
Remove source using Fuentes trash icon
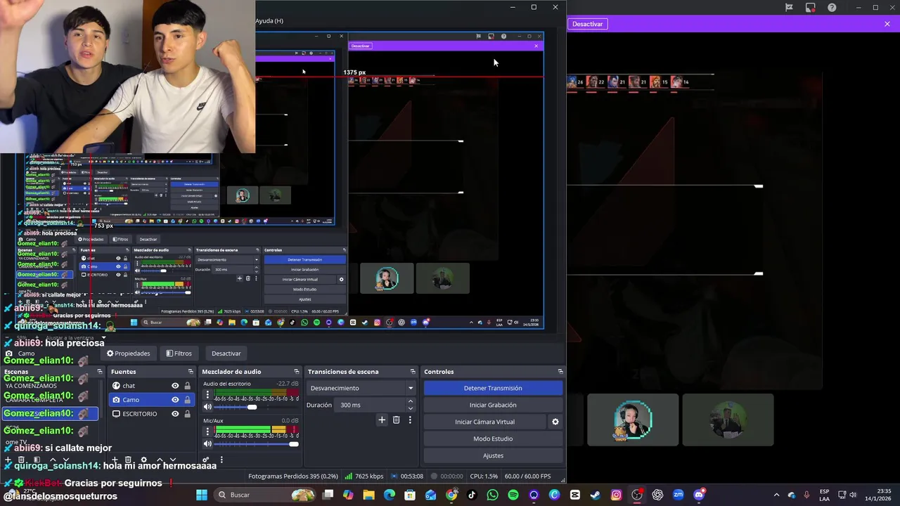click(128, 460)
